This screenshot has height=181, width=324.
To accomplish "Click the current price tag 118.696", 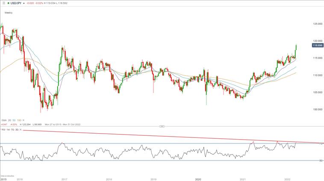I will [317, 45].
